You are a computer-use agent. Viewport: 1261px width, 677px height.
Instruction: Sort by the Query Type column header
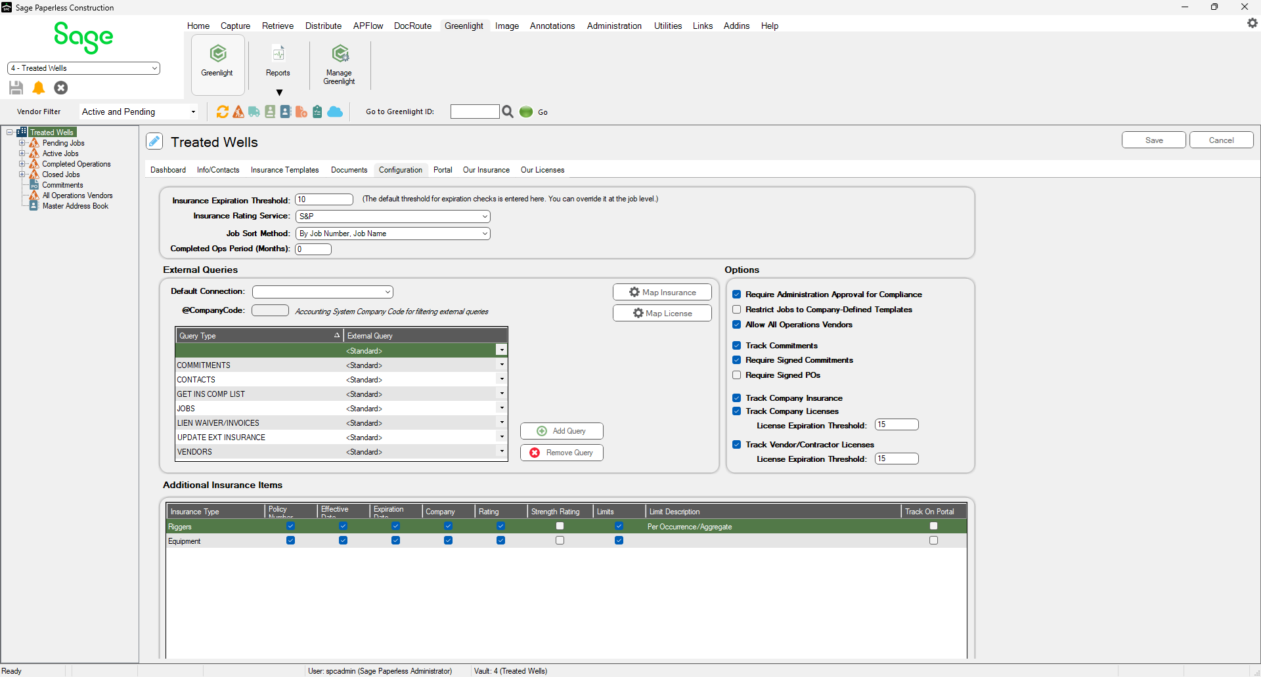[x=259, y=336]
